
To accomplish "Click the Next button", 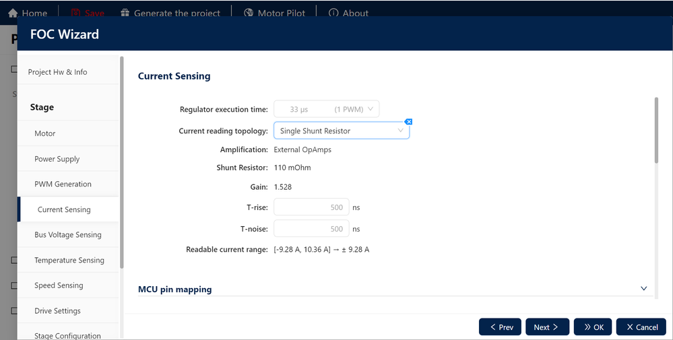I will 547,327.
